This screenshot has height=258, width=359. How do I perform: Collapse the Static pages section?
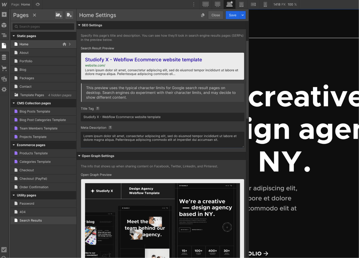coord(14,36)
